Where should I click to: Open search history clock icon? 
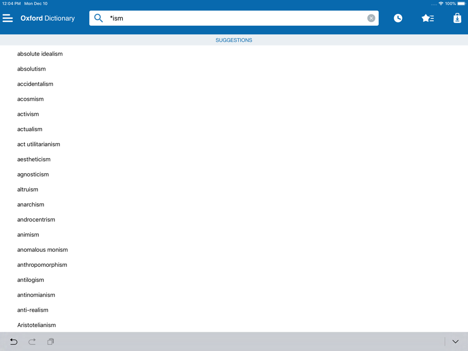(398, 18)
